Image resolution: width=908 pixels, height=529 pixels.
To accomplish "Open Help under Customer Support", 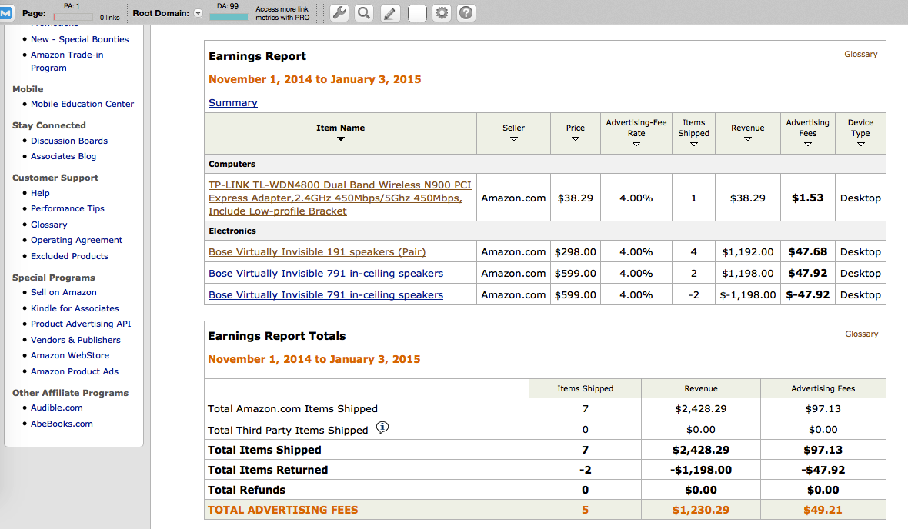I will click(x=40, y=193).
